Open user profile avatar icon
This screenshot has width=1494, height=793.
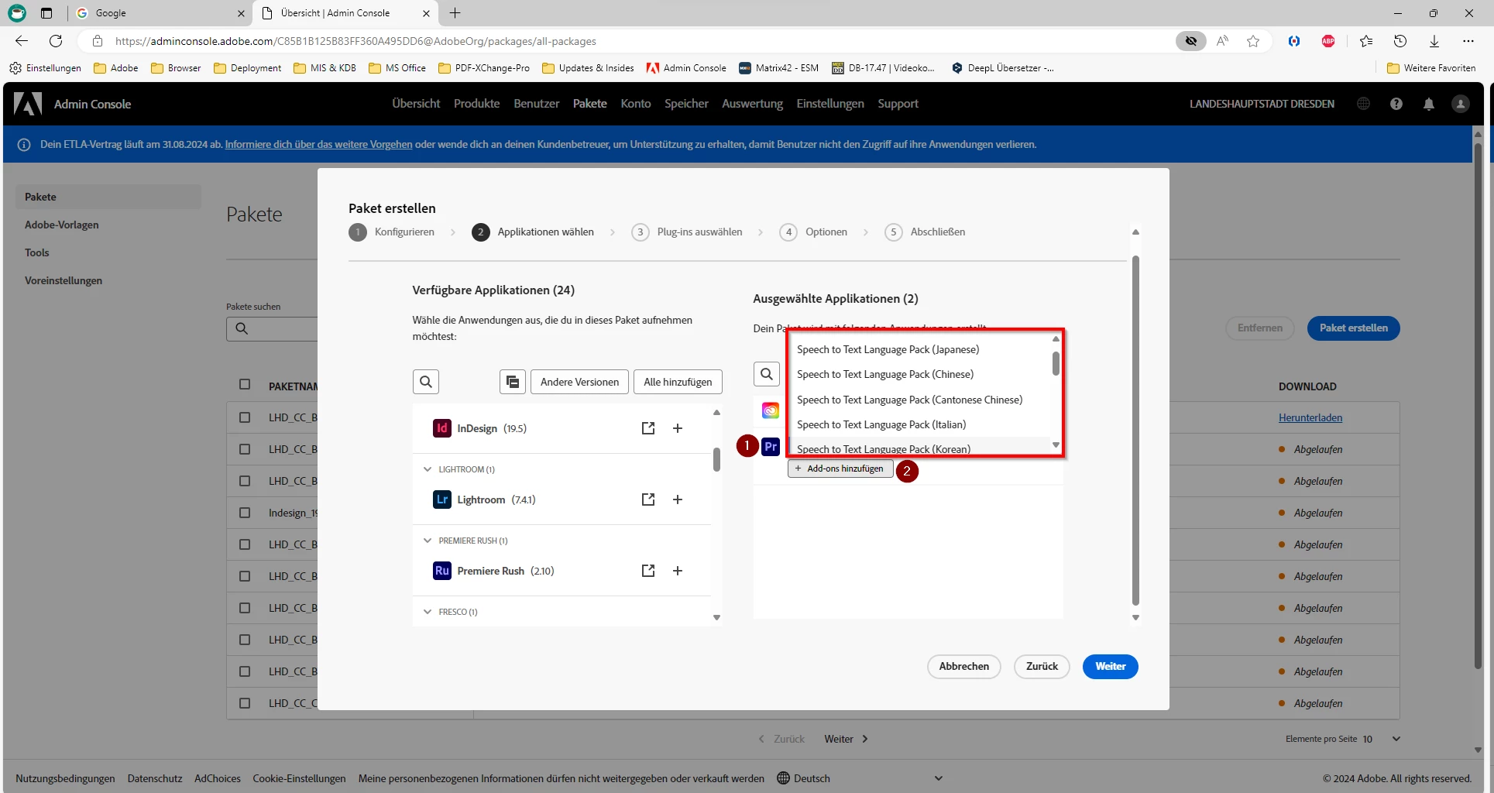tap(1461, 104)
